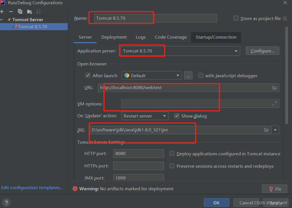Enable with JavaScript debugger option

pyautogui.click(x=201, y=75)
